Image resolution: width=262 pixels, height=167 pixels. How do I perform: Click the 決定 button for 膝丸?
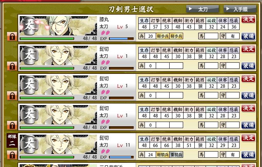248,20
